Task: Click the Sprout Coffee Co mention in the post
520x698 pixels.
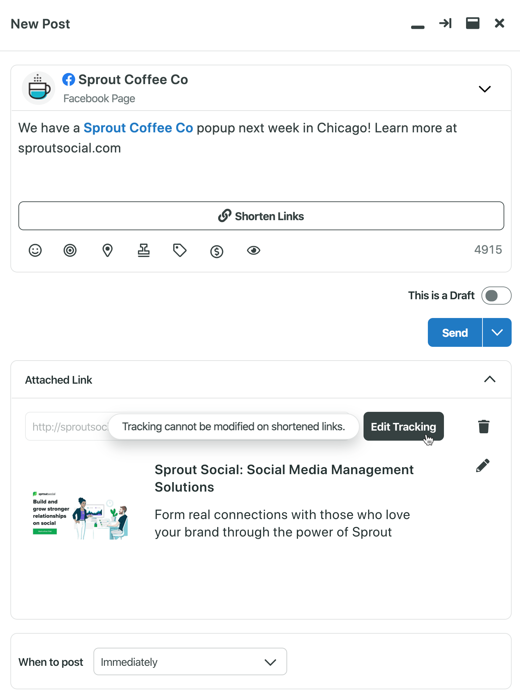Action: click(138, 128)
